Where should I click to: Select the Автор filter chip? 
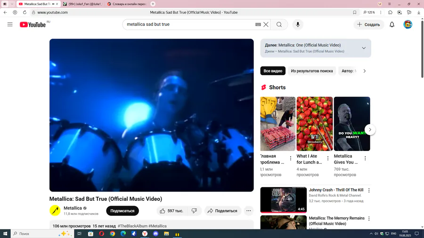point(349,71)
